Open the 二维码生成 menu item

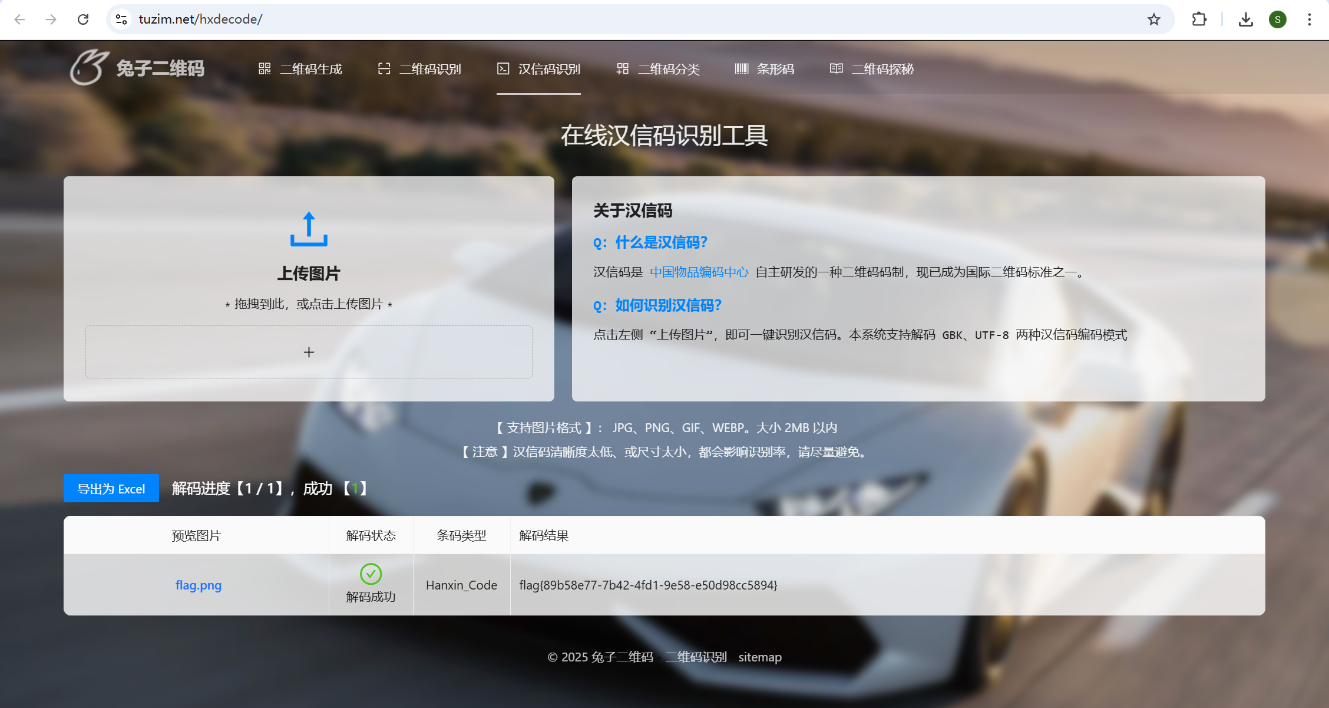[300, 69]
